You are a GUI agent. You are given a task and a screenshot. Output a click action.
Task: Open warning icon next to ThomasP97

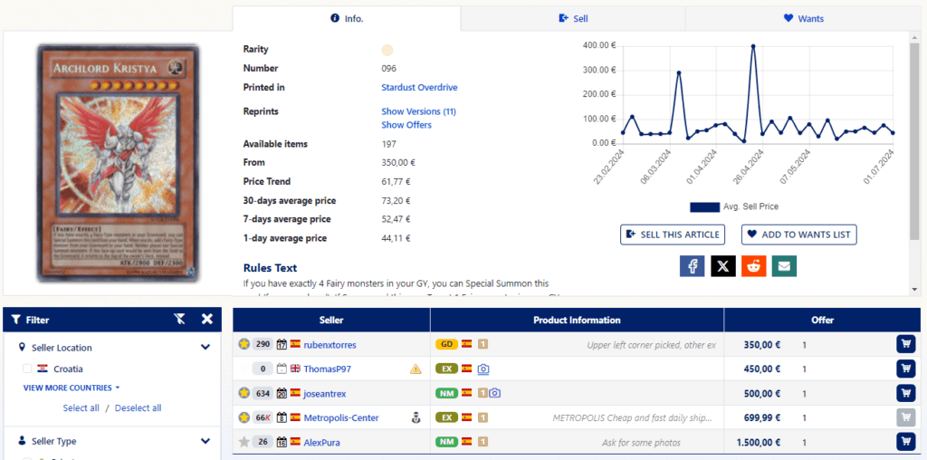click(x=416, y=369)
